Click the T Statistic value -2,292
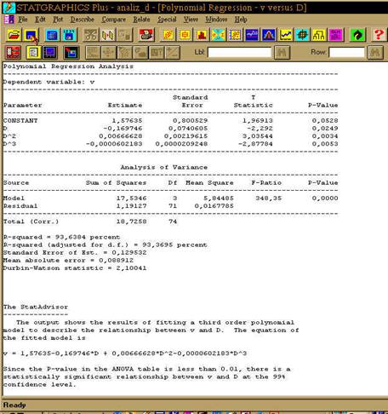 pos(260,129)
